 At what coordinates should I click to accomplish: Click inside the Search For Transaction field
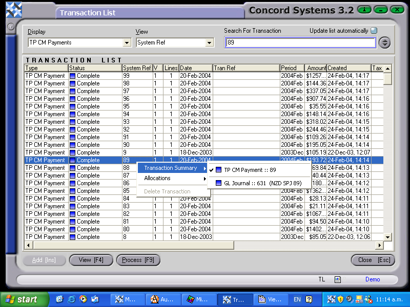pyautogui.click(x=300, y=42)
